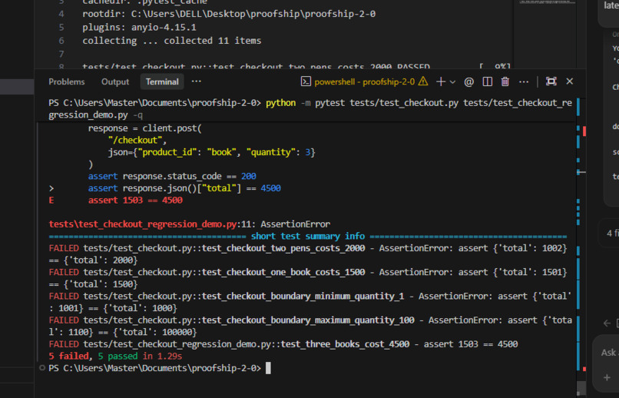
Task: Click '5 failed, 5 passed in 1.29s' summary
Action: 115,357
